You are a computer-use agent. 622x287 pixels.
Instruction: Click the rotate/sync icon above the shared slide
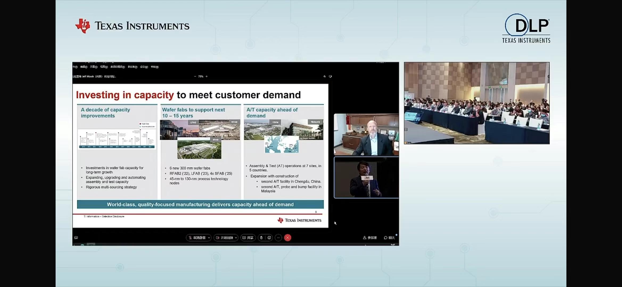click(330, 76)
